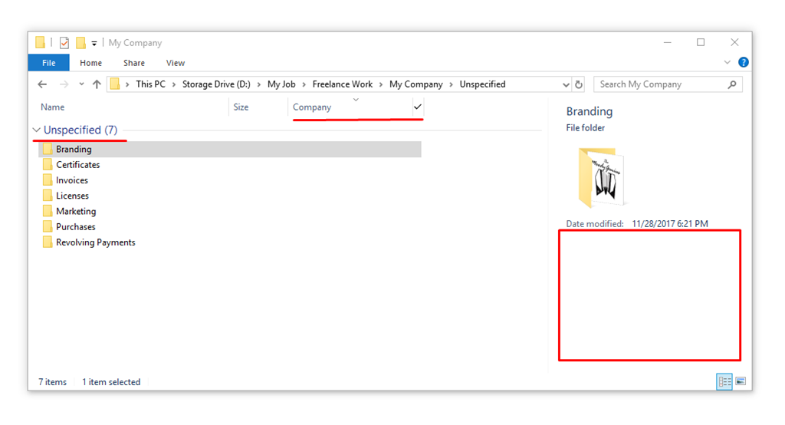Navigate to Storage Drive (D:) breadcrumb
Viewport: 785px width, 425px height.
coord(216,84)
